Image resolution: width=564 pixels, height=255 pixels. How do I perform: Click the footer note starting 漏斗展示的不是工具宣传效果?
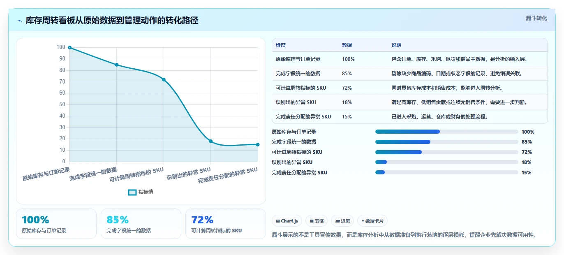click(405, 235)
